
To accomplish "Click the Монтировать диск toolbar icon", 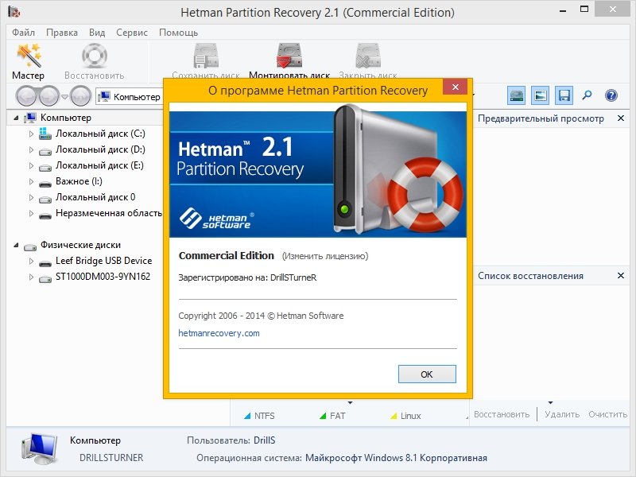I will click(289, 56).
